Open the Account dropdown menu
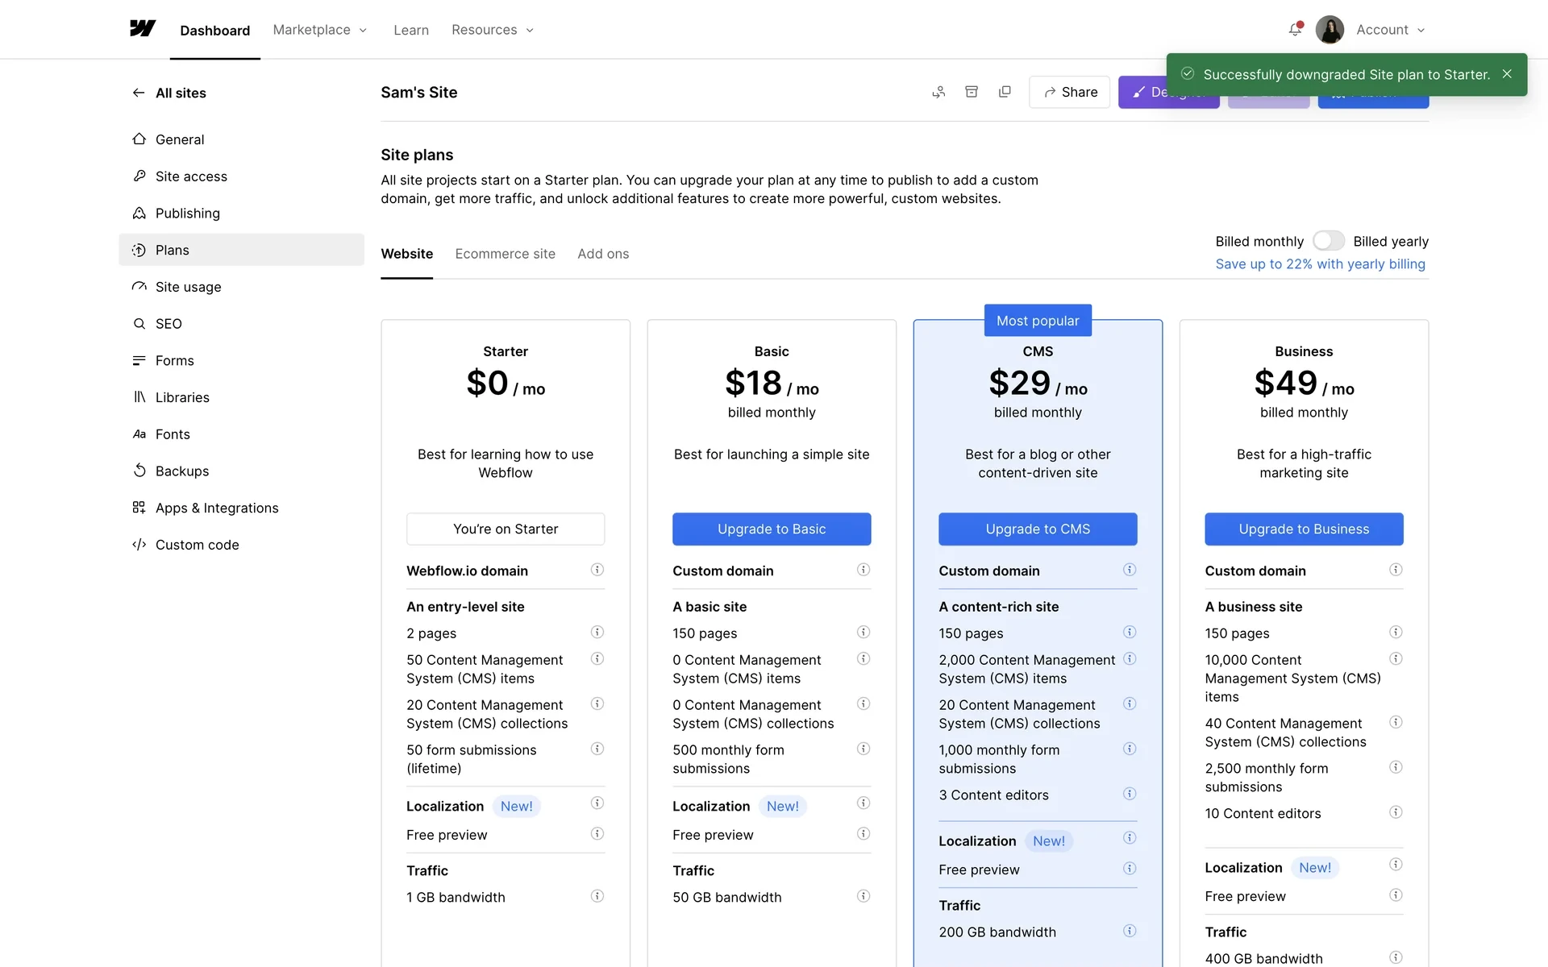This screenshot has height=967, width=1548. [1390, 30]
